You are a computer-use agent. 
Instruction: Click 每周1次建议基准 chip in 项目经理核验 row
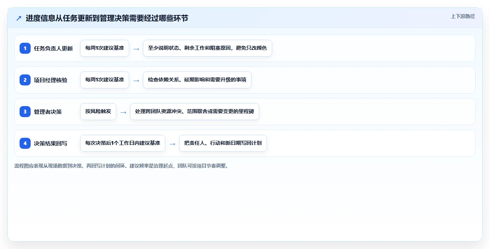(104, 80)
